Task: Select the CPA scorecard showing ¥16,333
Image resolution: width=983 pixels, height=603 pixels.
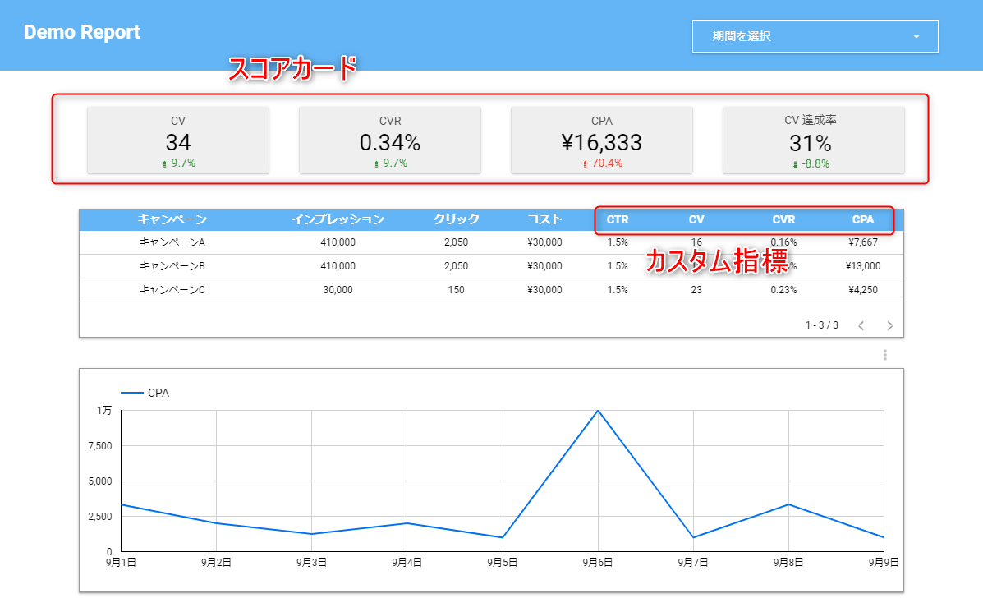Action: (602, 140)
